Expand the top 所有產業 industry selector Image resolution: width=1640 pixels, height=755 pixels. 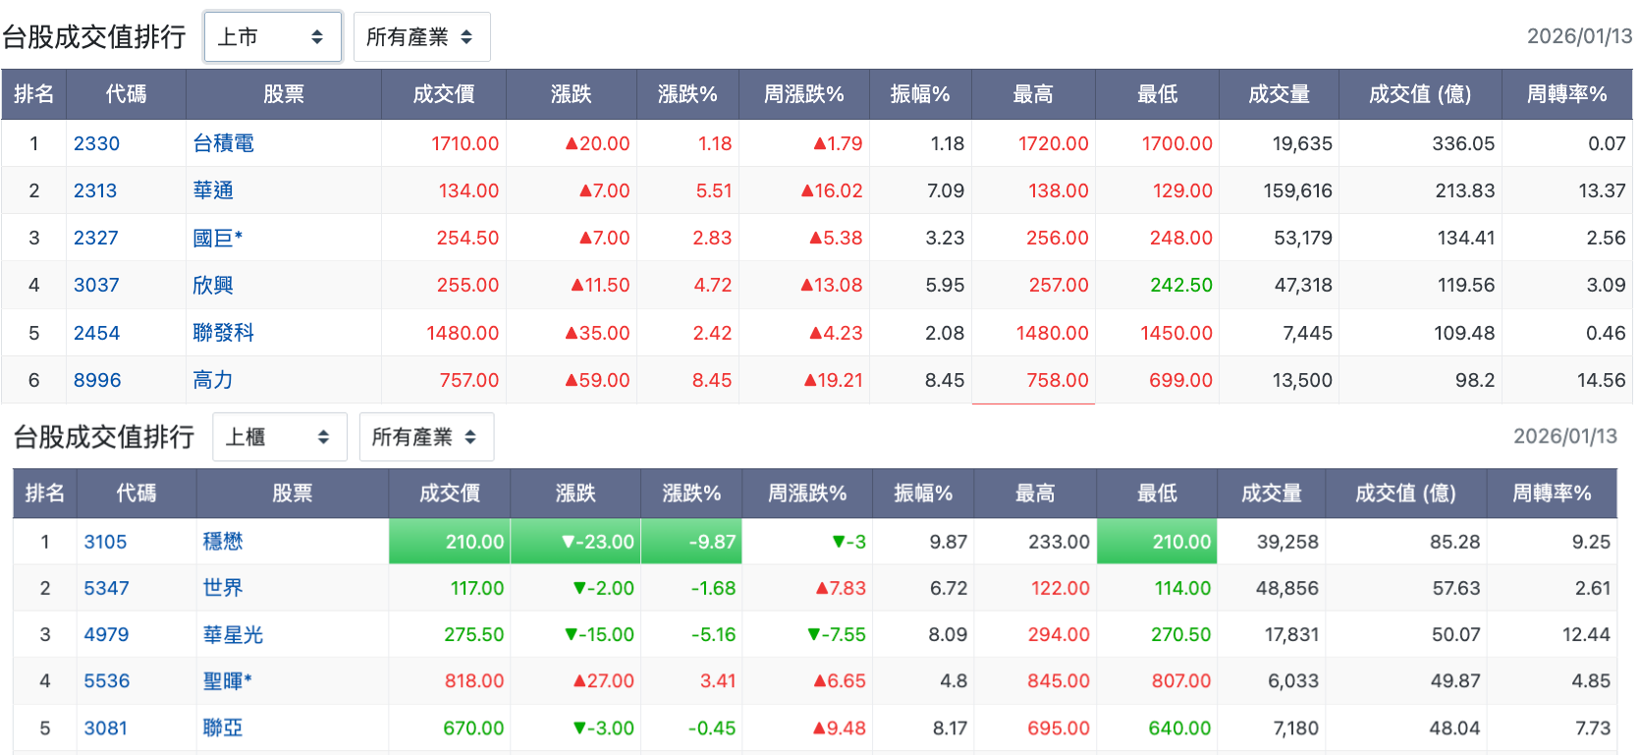tap(421, 37)
